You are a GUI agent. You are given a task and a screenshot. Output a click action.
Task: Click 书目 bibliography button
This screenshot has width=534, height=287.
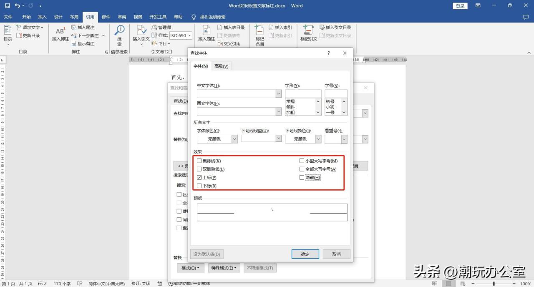coord(161,43)
